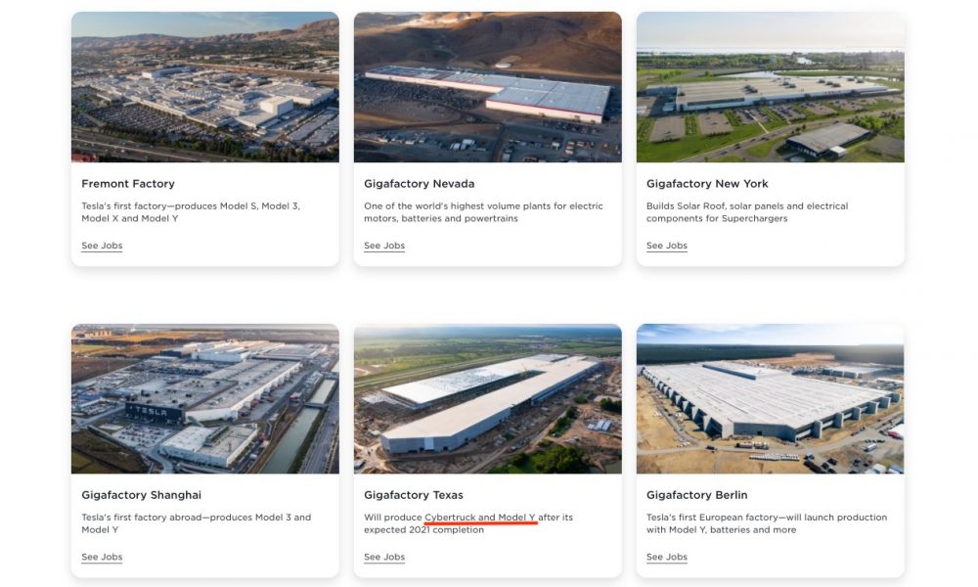The image size is (978, 587).
Task: Select the Gigafactory Texas heading
Action: tap(414, 495)
